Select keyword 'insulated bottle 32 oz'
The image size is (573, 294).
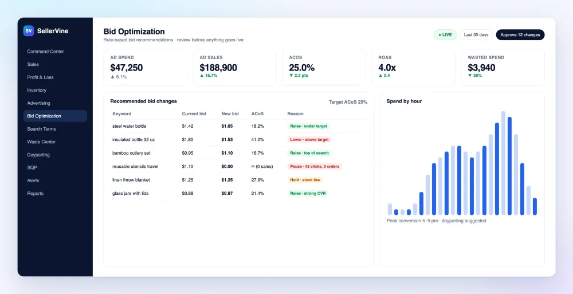tap(132, 139)
